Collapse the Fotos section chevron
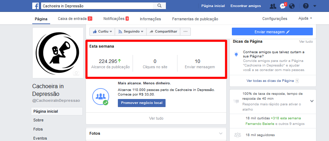Viewport: 329px width, 141px height. click(221, 133)
